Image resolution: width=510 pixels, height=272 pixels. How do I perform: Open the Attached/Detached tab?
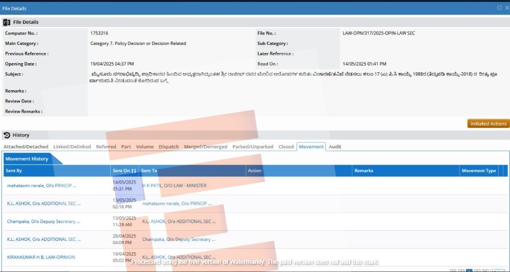26,147
